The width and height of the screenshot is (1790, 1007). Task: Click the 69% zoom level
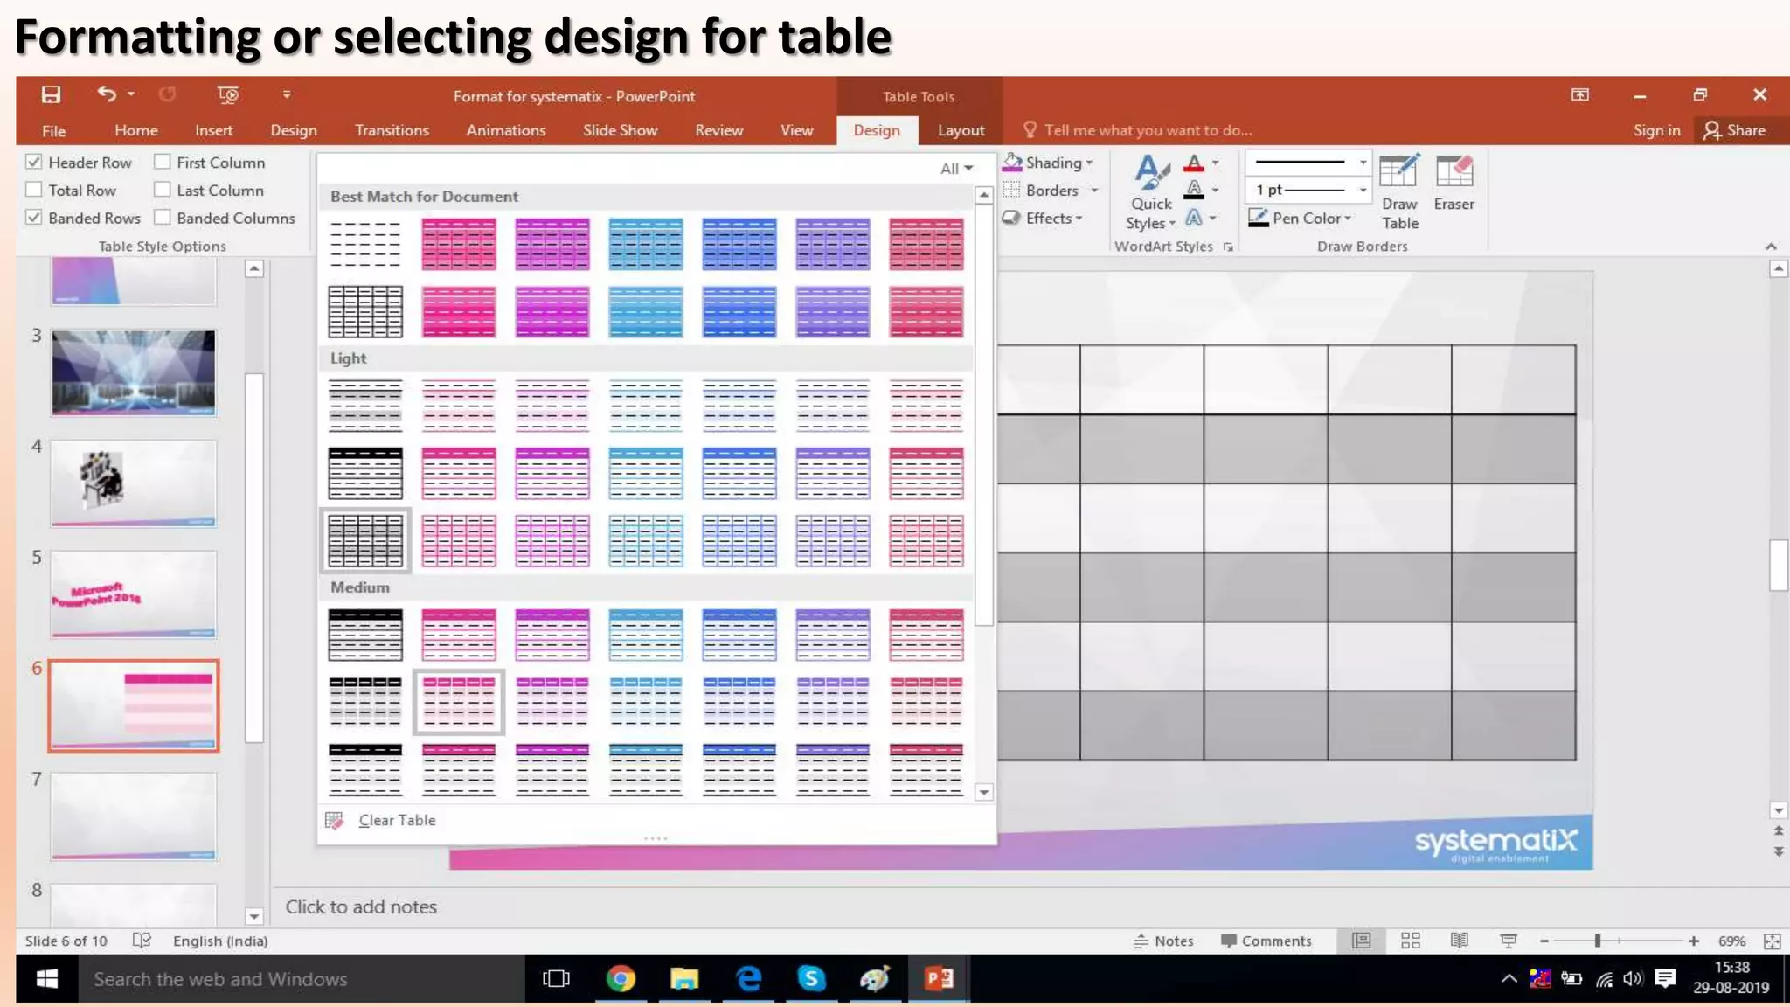(x=1731, y=941)
